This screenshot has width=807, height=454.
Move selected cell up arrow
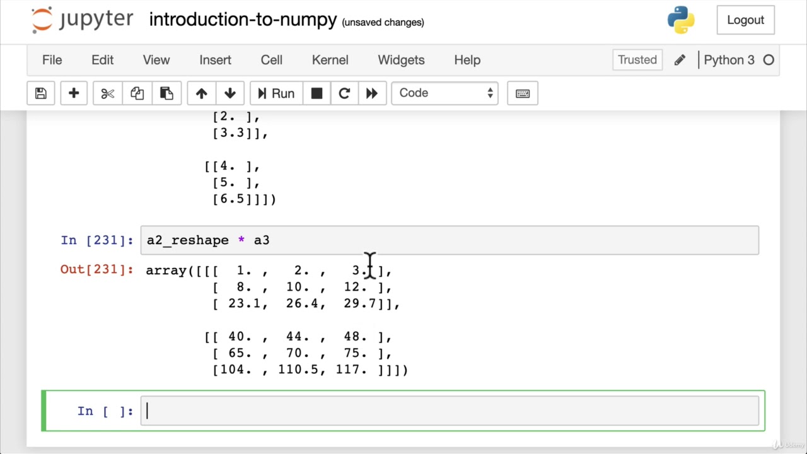[x=202, y=93]
